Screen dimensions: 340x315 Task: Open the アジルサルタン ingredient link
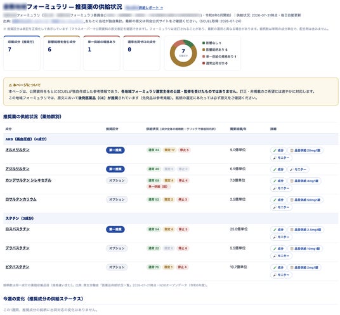click(x=17, y=169)
